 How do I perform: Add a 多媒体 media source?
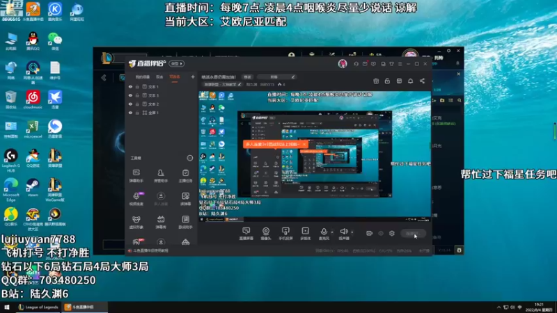pyautogui.click(x=305, y=234)
